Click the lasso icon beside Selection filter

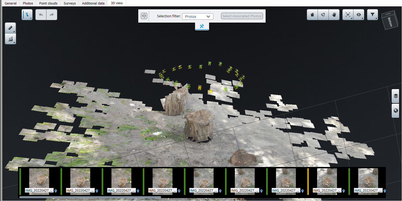pyautogui.click(x=144, y=16)
